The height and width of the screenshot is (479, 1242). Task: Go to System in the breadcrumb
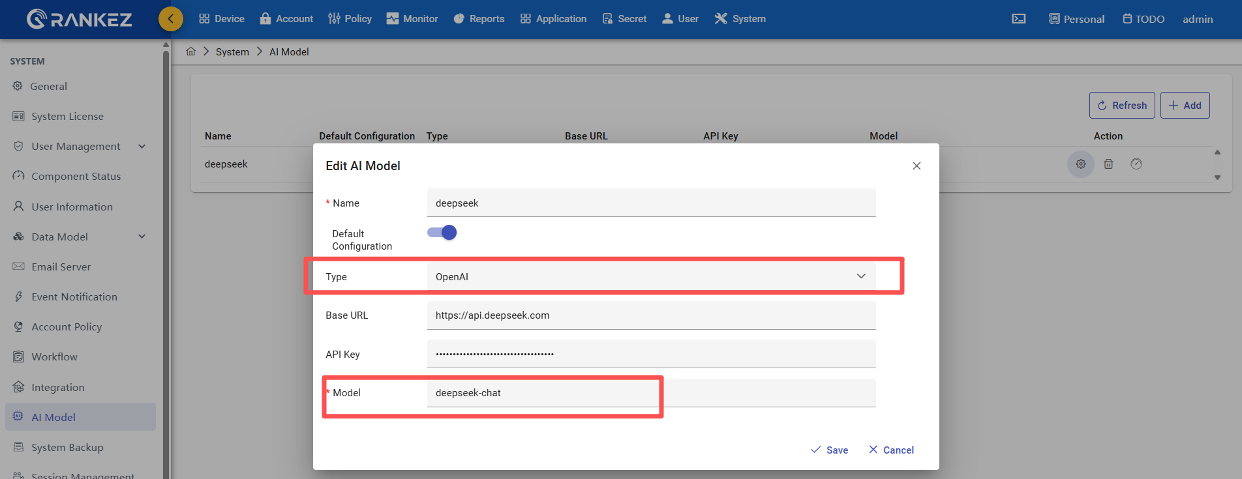pyautogui.click(x=232, y=51)
